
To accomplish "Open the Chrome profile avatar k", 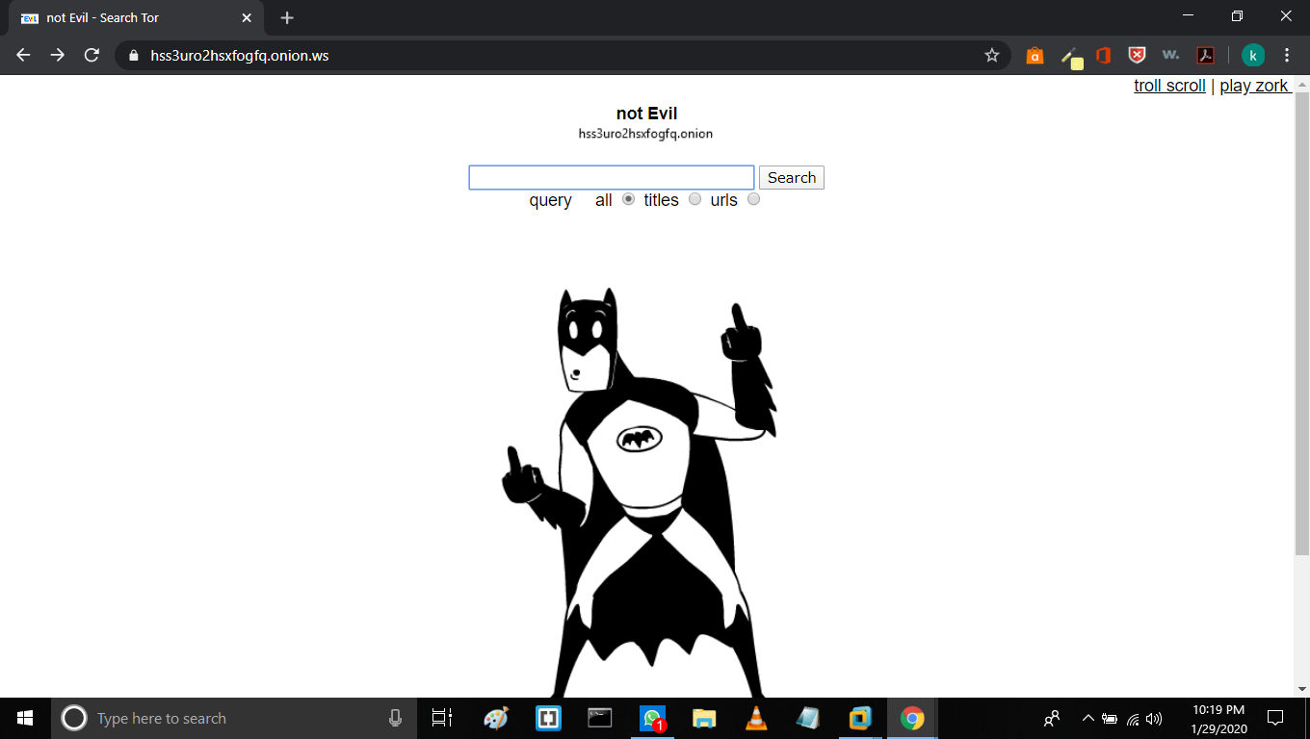I will click(x=1253, y=55).
